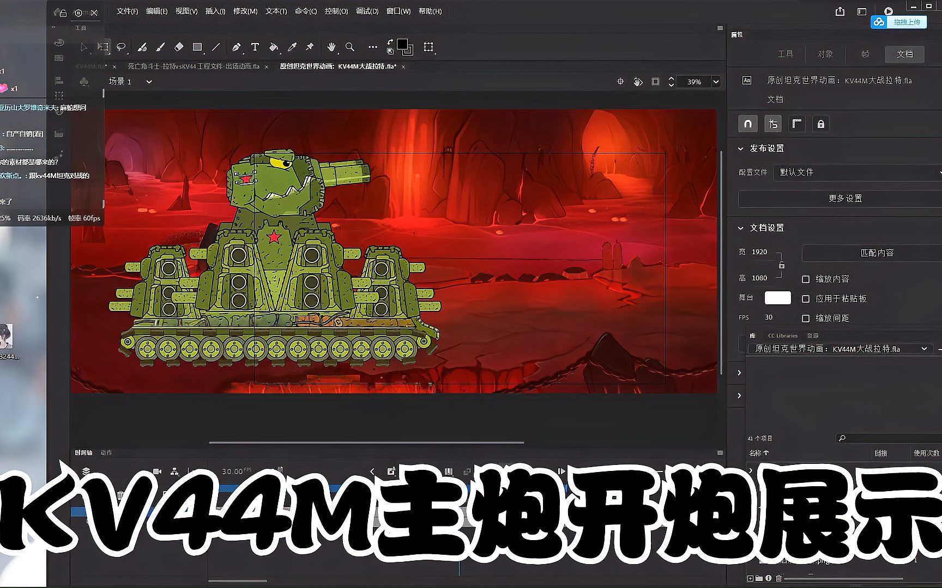Image resolution: width=942 pixels, height=588 pixels.
Task: Open the 窗口(W) menu
Action: (398, 11)
